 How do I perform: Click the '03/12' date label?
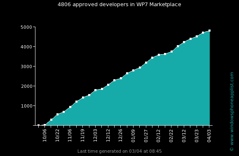[184, 135]
